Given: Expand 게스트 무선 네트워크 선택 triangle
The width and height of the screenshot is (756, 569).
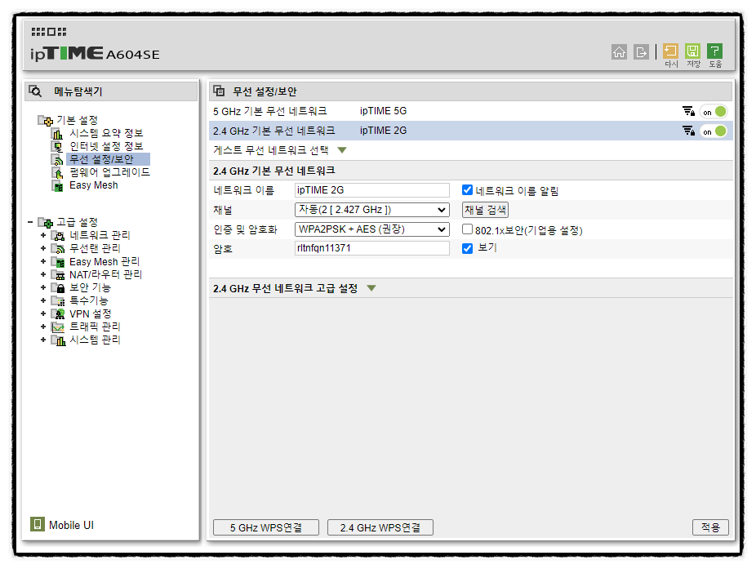Looking at the screenshot, I should (x=342, y=150).
